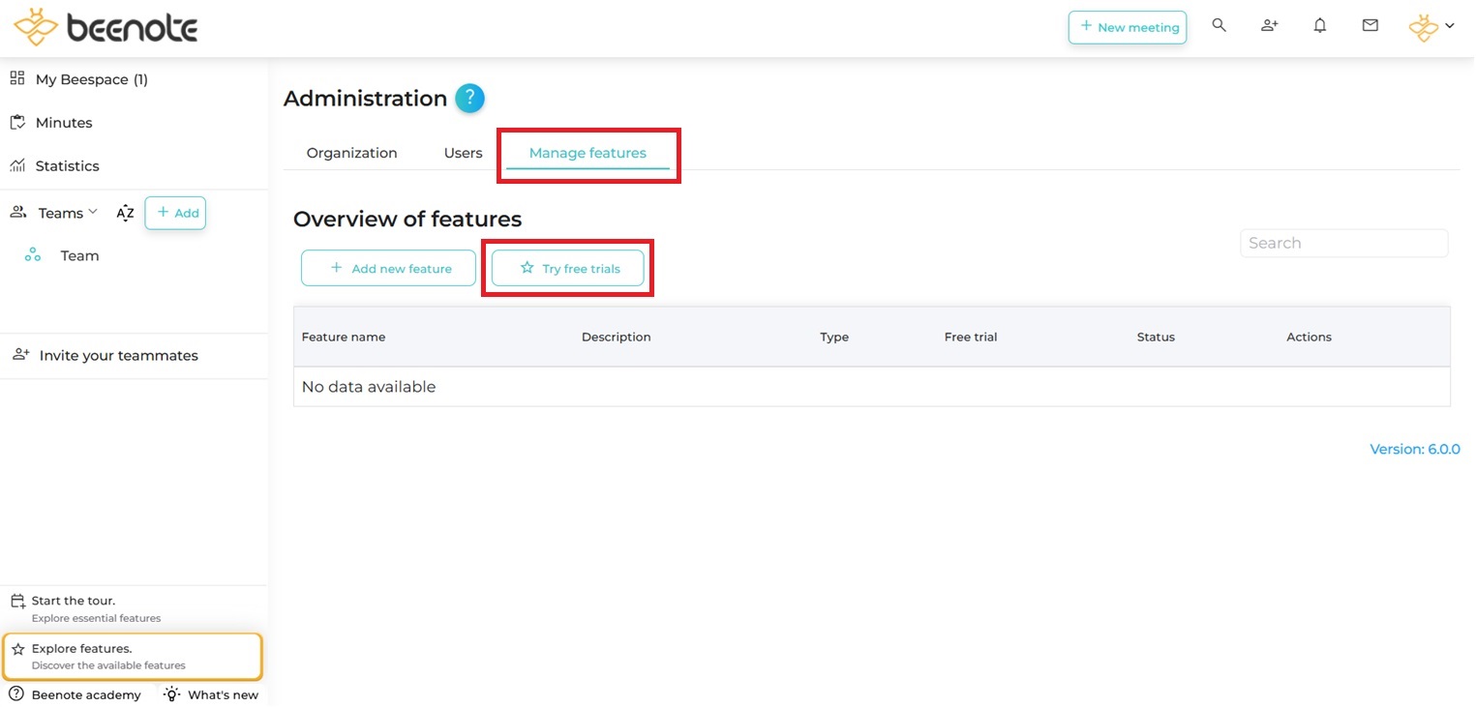
Task: Click the blue help question mark icon
Action: 469,98
